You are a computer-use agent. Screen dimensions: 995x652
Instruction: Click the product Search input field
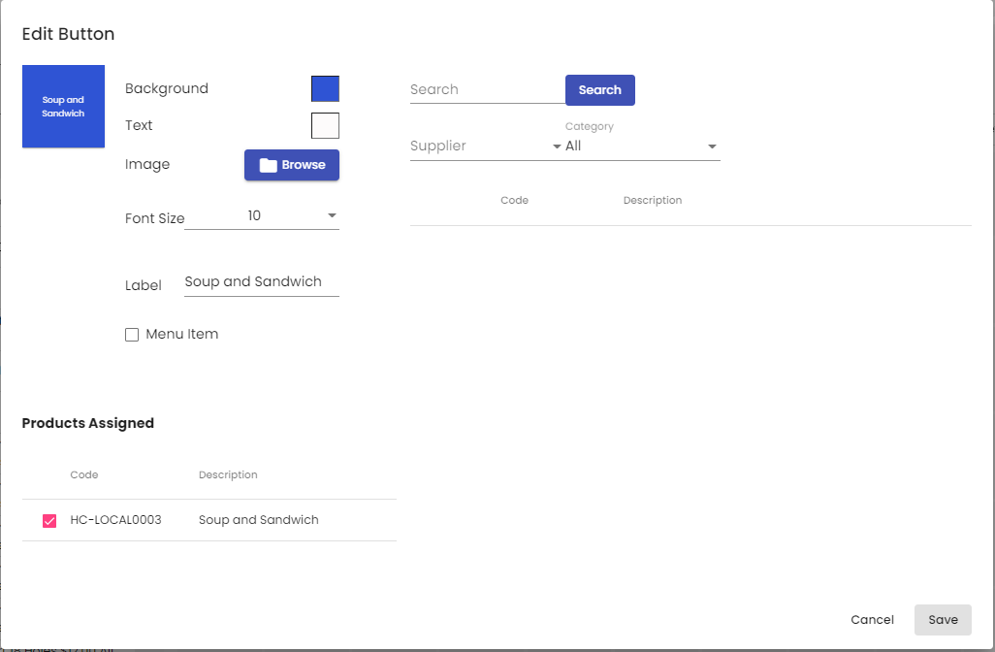[488, 89]
